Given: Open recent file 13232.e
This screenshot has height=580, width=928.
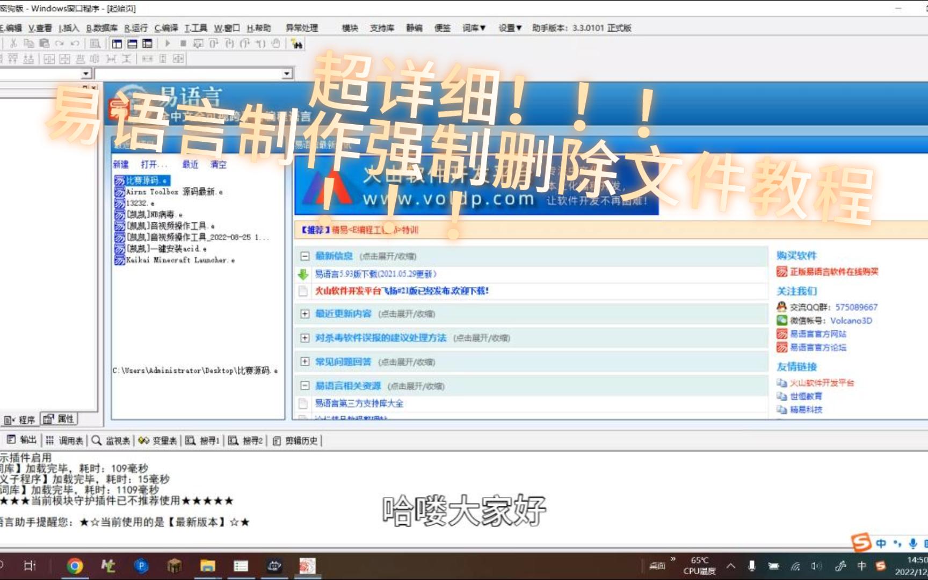Looking at the screenshot, I should 135,203.
